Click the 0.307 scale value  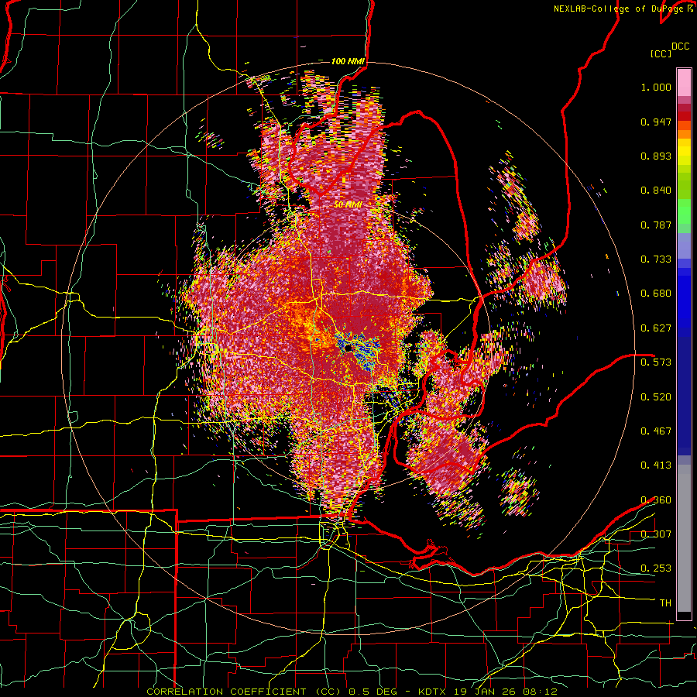[x=656, y=534]
